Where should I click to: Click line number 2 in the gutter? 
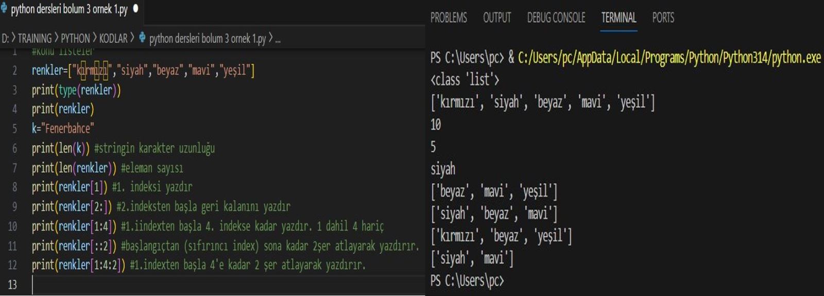(x=14, y=71)
